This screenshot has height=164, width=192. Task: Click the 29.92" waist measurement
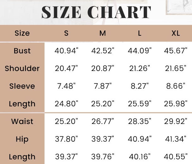tap(176, 121)
